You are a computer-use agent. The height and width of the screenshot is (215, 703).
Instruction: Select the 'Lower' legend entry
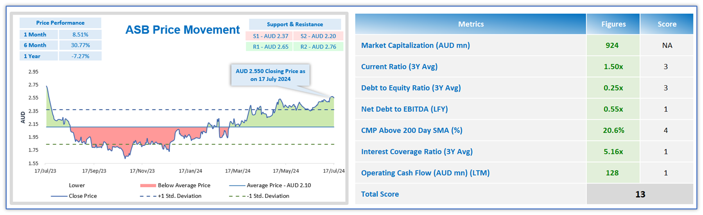tap(76, 185)
